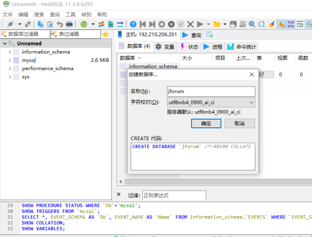Click the 数据库过滤器 input field
The width and height of the screenshot is (312, 237).
click(25, 34)
